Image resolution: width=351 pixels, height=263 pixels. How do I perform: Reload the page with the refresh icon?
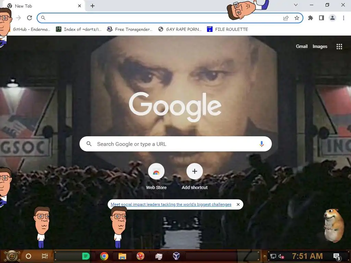point(29,18)
